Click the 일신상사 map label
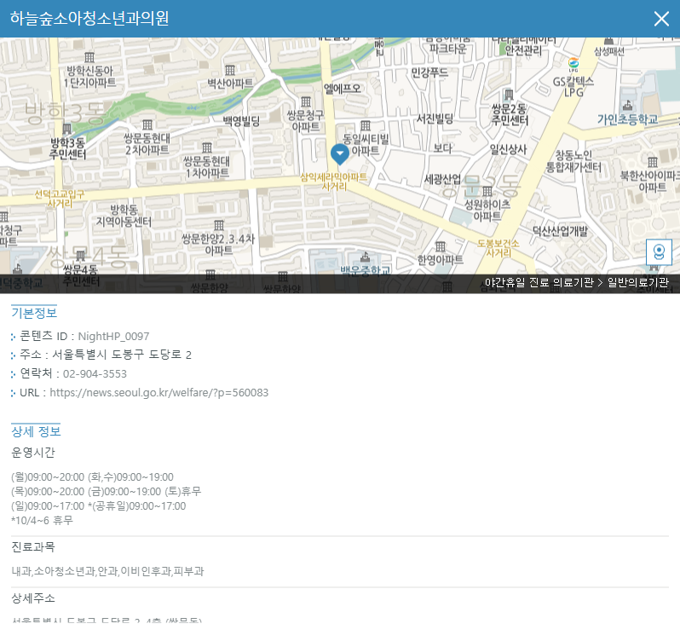 [508, 149]
